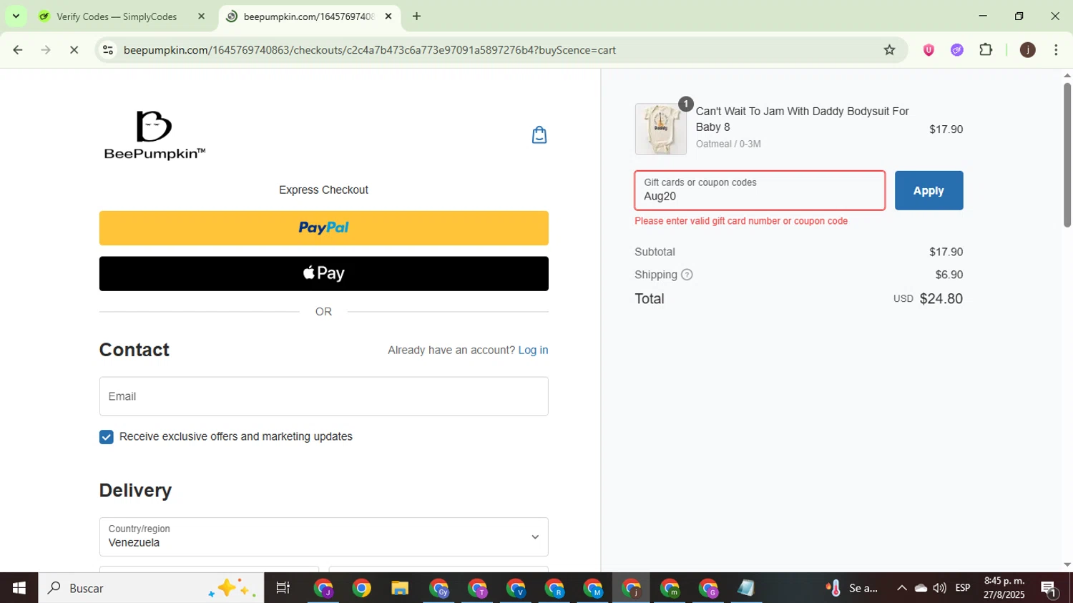Click the product title text
The image size is (1073, 603).
point(802,119)
